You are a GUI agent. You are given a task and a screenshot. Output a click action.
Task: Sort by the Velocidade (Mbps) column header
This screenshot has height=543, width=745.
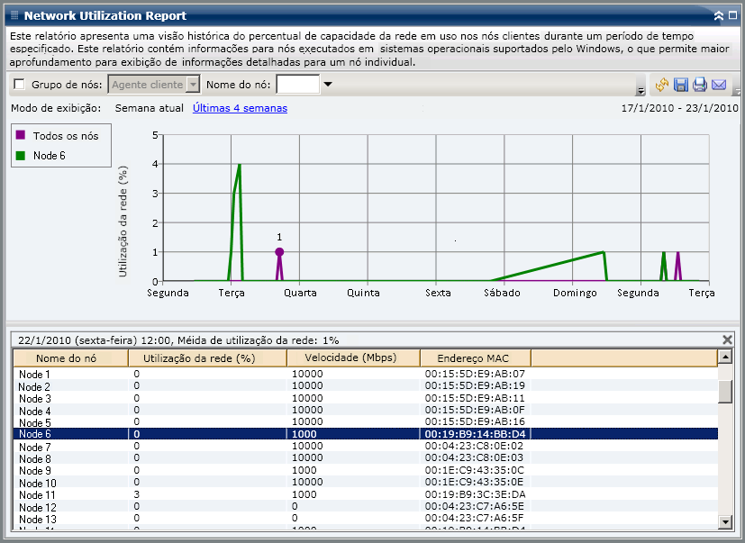353,357
